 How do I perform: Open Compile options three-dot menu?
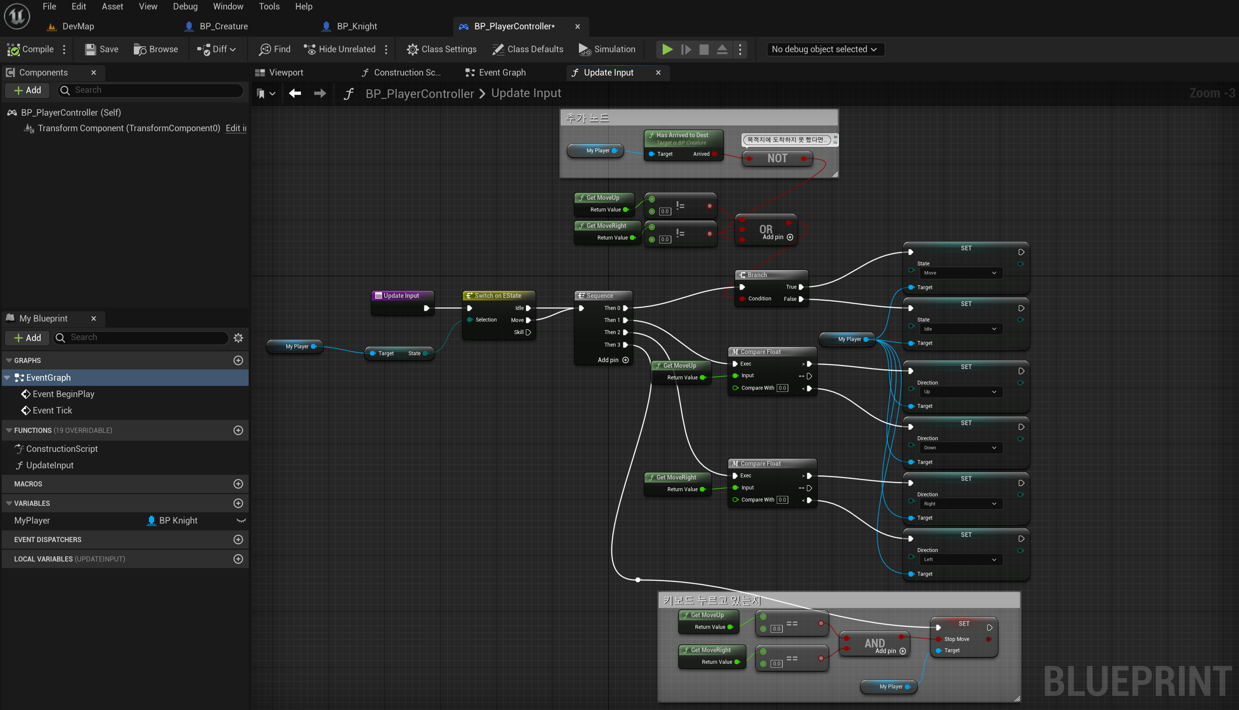(x=64, y=49)
